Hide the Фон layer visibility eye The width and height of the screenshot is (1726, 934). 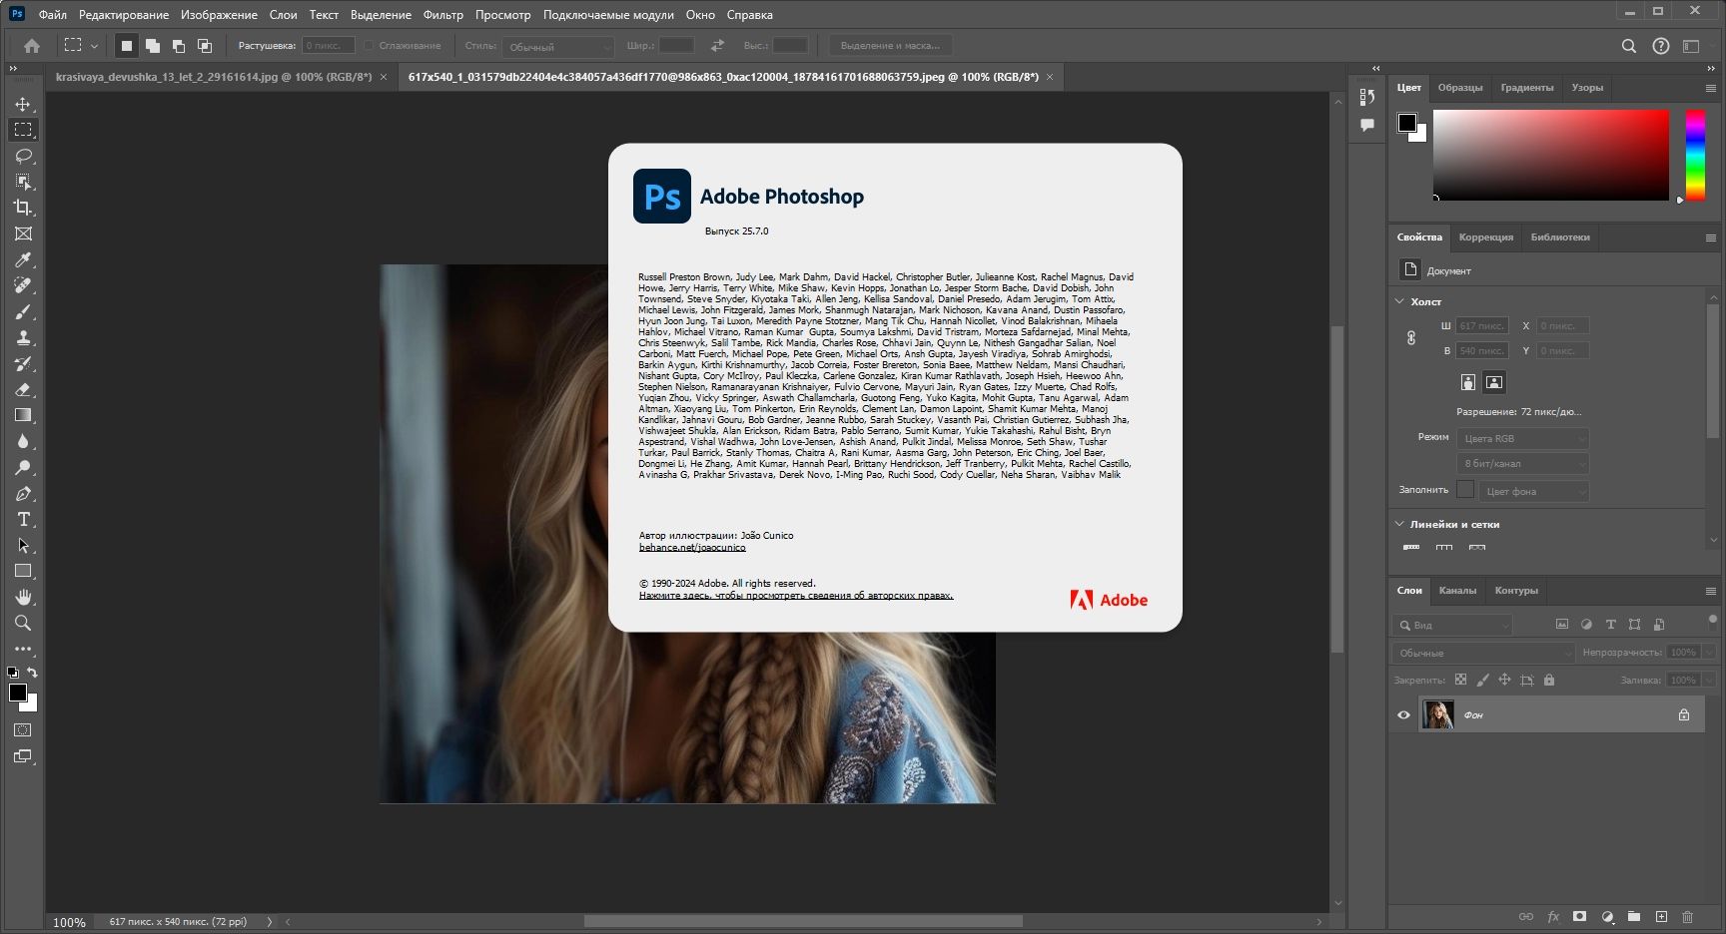pyautogui.click(x=1403, y=714)
